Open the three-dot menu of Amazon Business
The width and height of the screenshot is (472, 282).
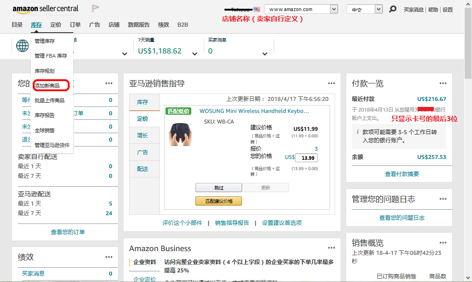tap(331, 248)
